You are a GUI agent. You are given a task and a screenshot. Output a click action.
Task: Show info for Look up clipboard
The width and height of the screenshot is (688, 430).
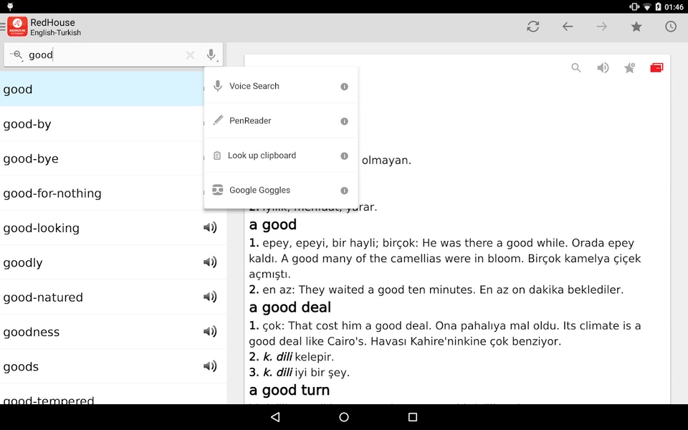coord(345,156)
